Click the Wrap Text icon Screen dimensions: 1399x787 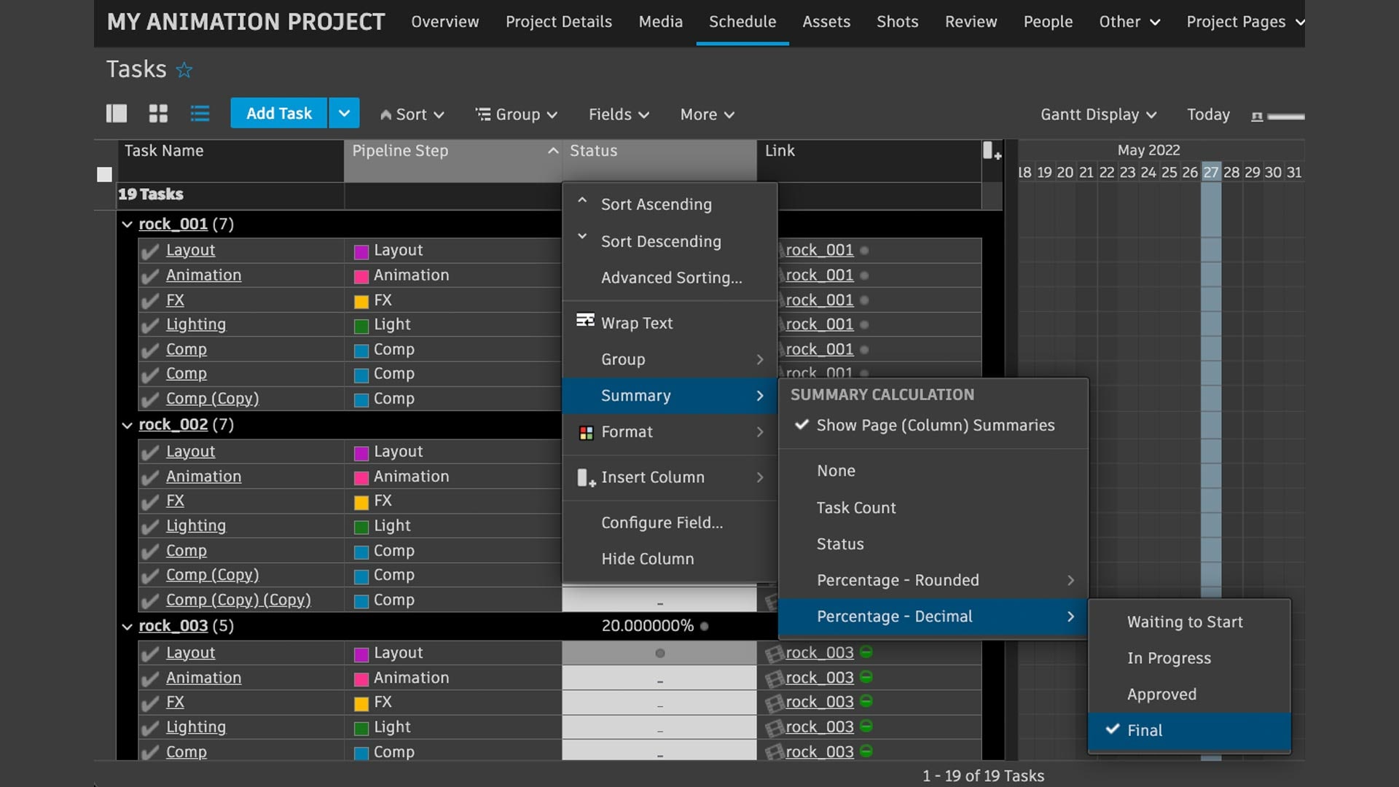(585, 321)
